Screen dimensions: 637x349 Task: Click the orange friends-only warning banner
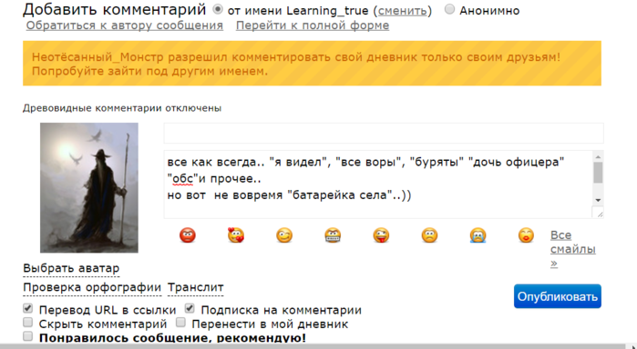(312, 64)
